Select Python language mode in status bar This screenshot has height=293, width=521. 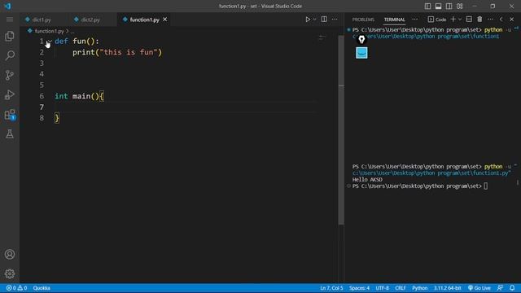[x=420, y=288]
